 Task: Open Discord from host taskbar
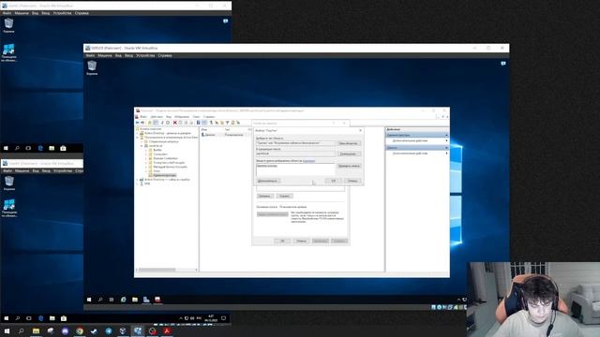(65, 330)
